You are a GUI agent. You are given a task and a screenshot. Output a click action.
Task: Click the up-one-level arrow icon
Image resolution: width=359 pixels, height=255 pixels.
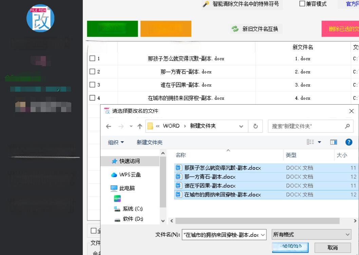click(x=139, y=126)
